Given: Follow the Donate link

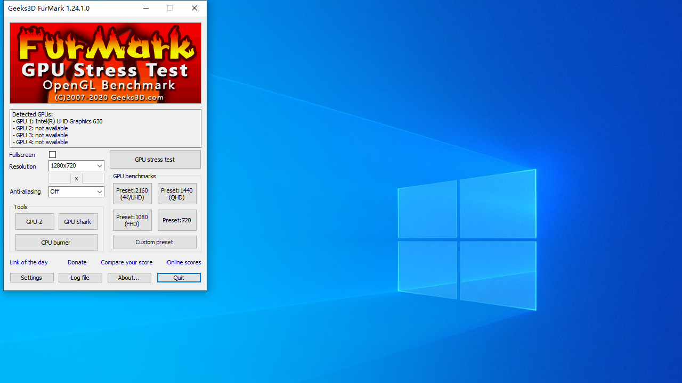Looking at the screenshot, I should [77, 262].
